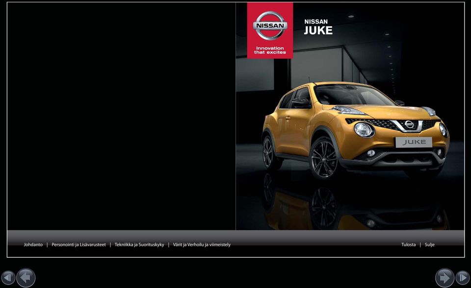
Task: Go to the next page arrow
Action: [445, 278]
